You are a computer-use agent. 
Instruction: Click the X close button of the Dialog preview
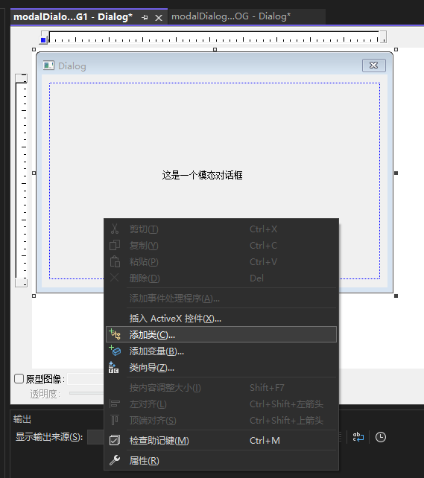click(x=374, y=66)
